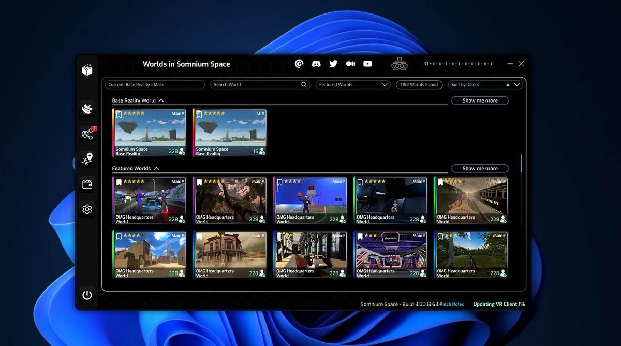Open the settings gear in sidebar
The height and width of the screenshot is (346, 621).
click(x=87, y=209)
